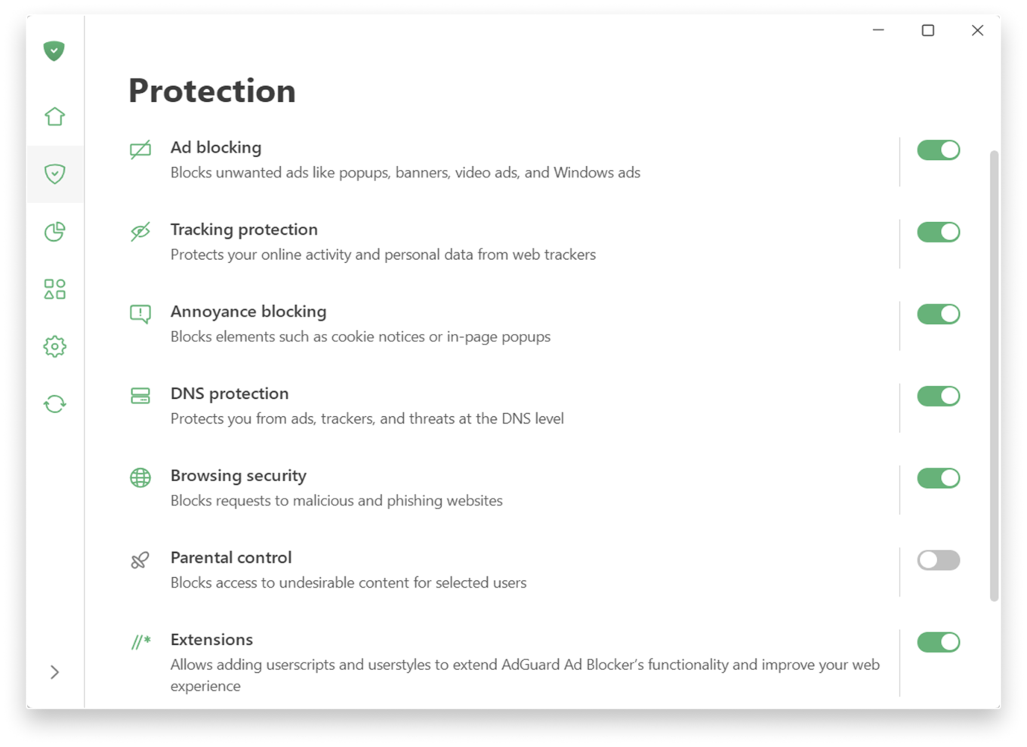
Task: Disable the Ad blocking toggle
Action: click(x=939, y=150)
